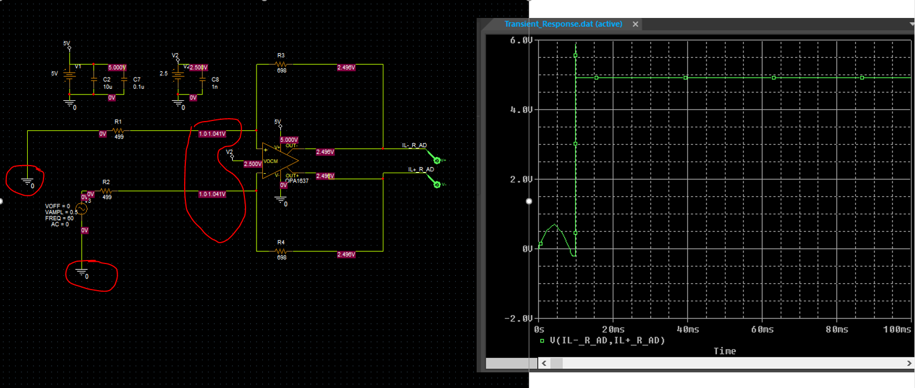Click the AC = 0 property text
The image size is (915, 388).
[x=59, y=224]
